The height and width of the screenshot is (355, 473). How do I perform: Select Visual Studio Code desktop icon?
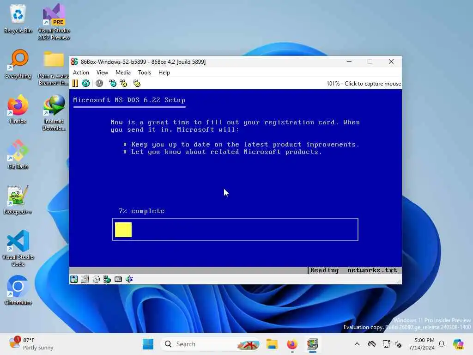18,248
